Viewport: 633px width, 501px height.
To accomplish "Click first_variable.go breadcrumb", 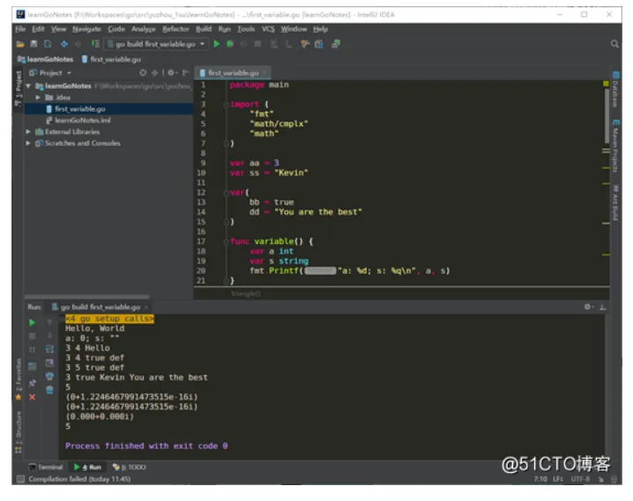I will pos(111,59).
